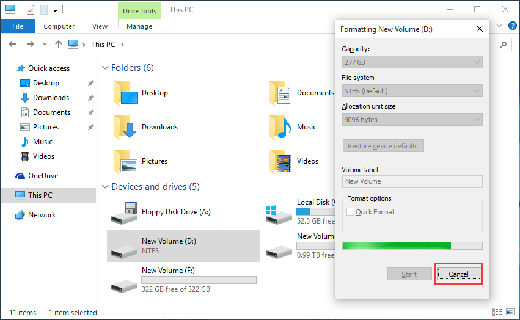Viewport: 520px width, 320px height.
Task: Open the File system NTFS dropdown
Action: [x=412, y=91]
